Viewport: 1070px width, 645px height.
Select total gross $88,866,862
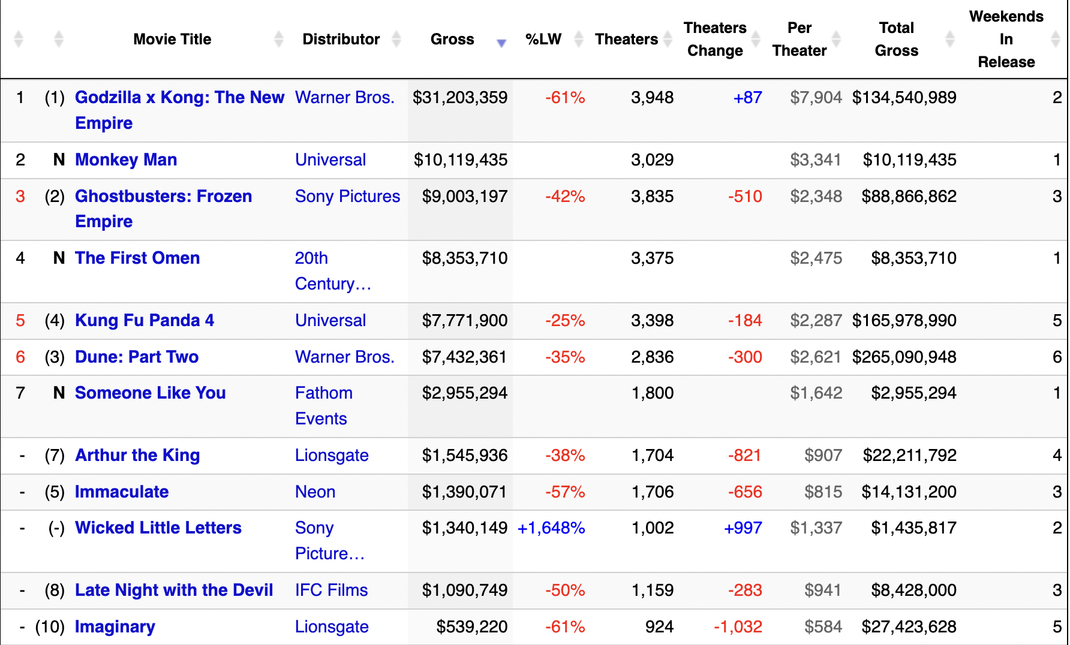point(909,196)
